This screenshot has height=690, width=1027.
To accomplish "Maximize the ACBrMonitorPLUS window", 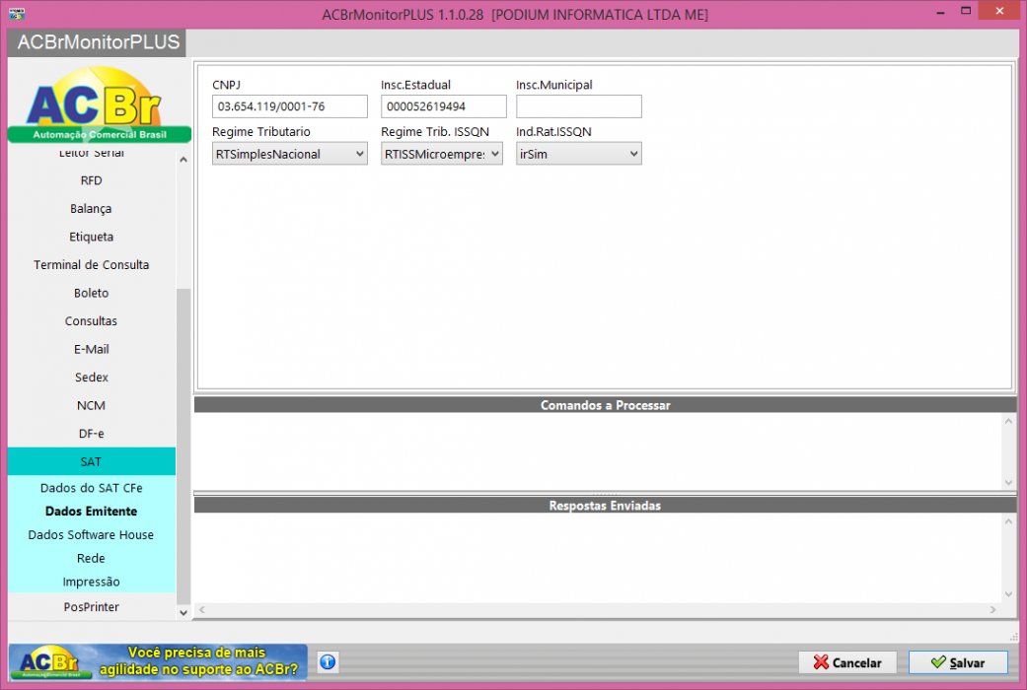I will 966,11.
